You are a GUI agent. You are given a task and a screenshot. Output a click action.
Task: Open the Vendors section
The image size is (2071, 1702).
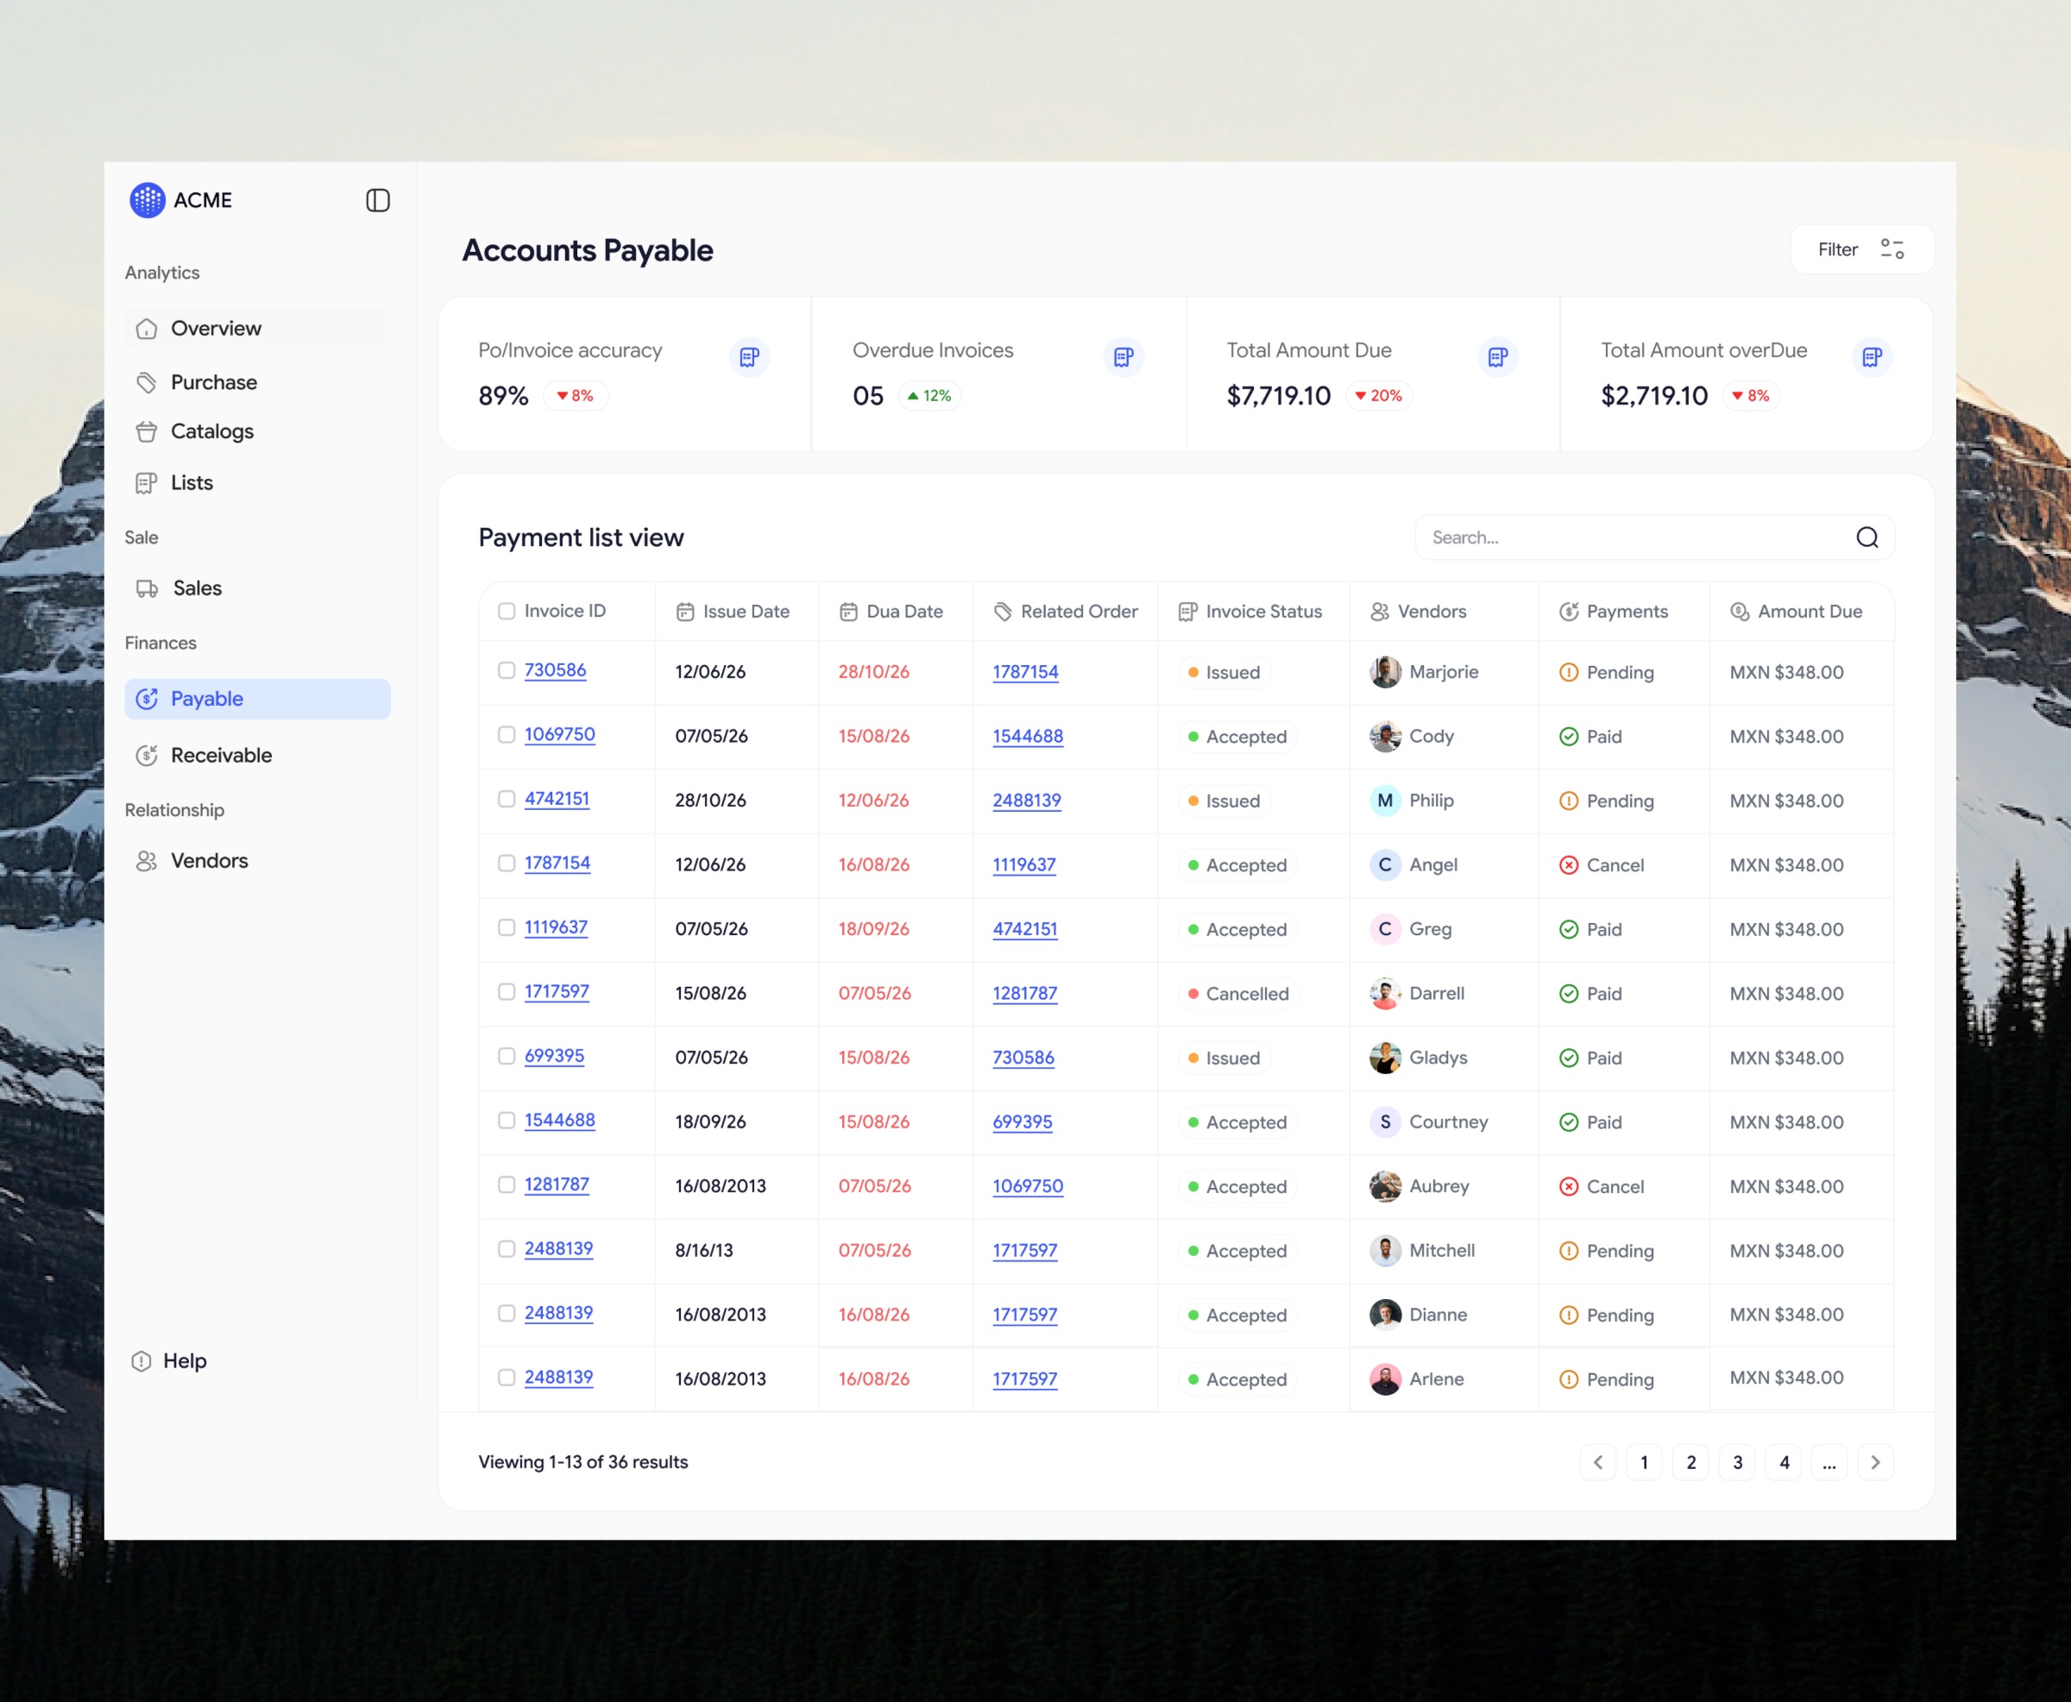[209, 860]
